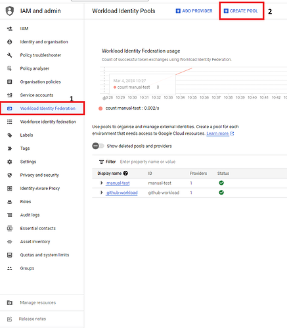Viewport: 287px width, 328px height.
Task: Click the CREATE POOL button
Action: coord(241,11)
